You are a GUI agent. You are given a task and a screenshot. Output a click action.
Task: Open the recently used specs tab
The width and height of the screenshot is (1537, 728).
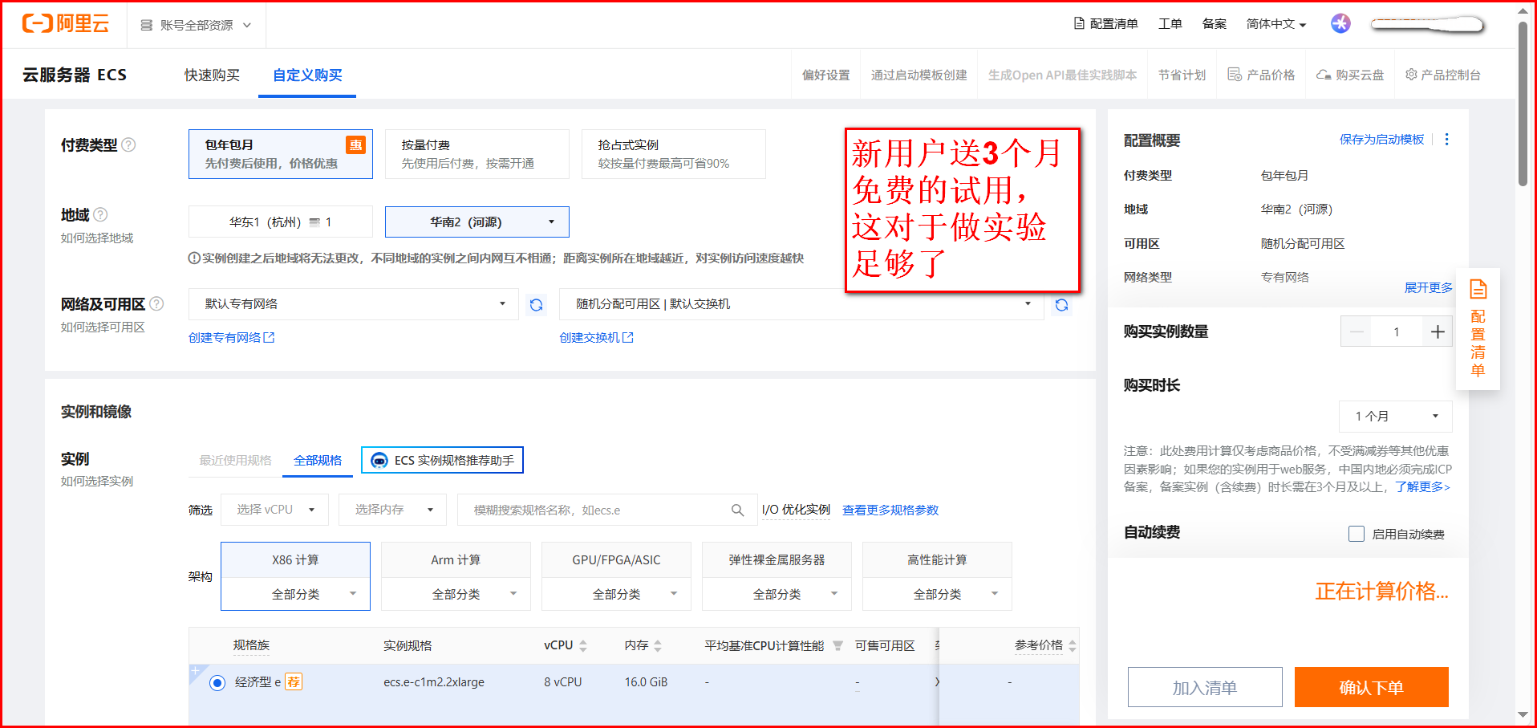point(235,460)
